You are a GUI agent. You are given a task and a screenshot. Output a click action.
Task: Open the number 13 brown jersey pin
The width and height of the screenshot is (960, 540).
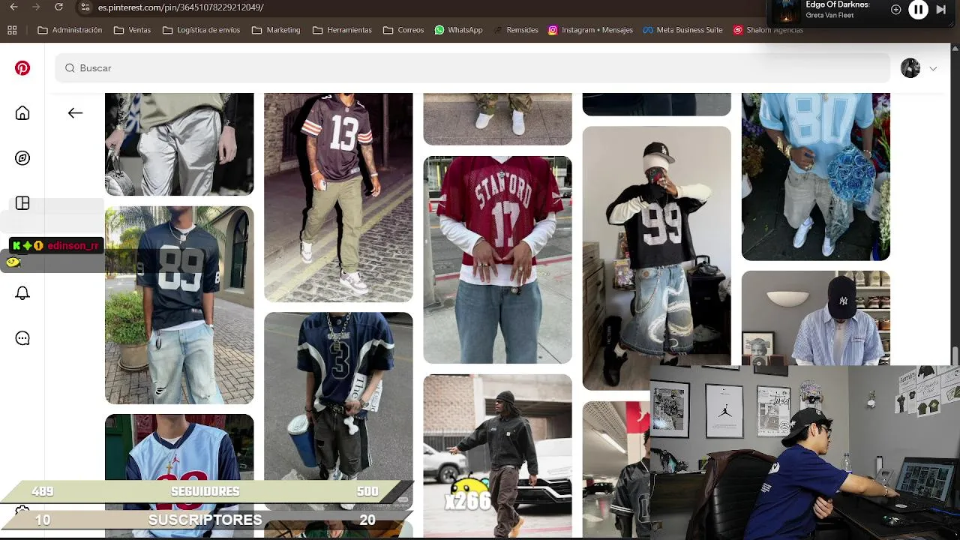pyautogui.click(x=338, y=197)
